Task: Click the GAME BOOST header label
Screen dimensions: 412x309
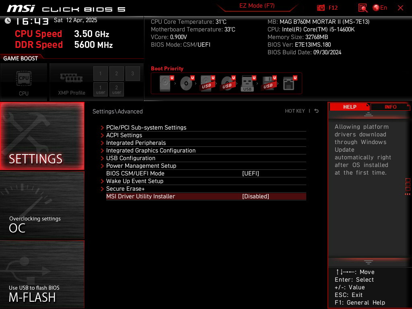Action: point(21,58)
